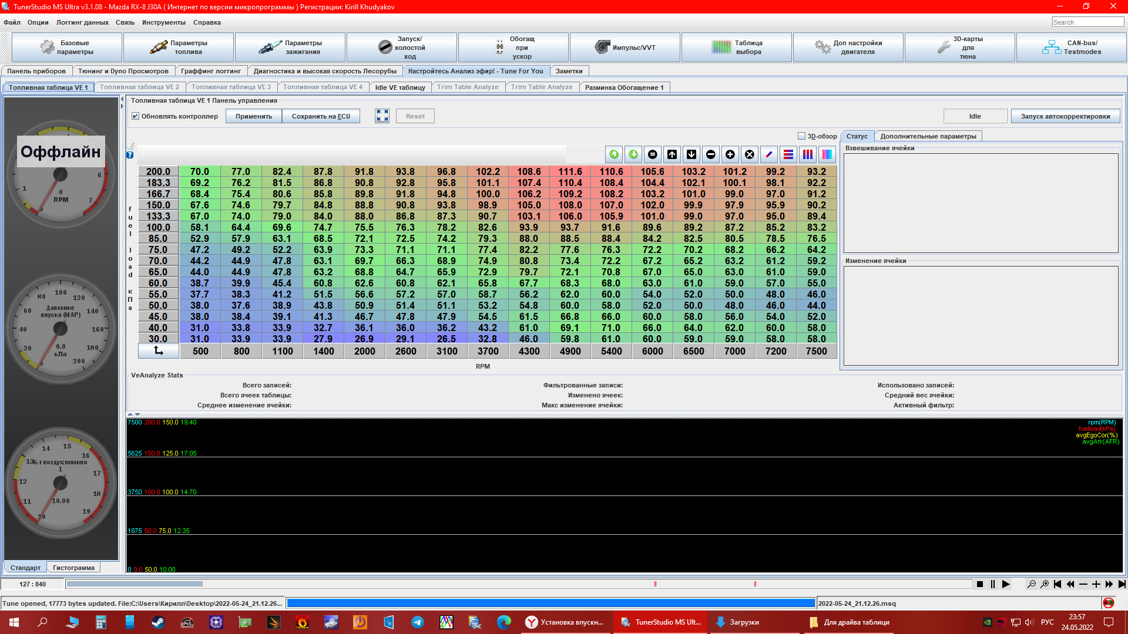The width and height of the screenshot is (1128, 634).
Task: Click the Запуск автокорректировки button
Action: point(1065,116)
